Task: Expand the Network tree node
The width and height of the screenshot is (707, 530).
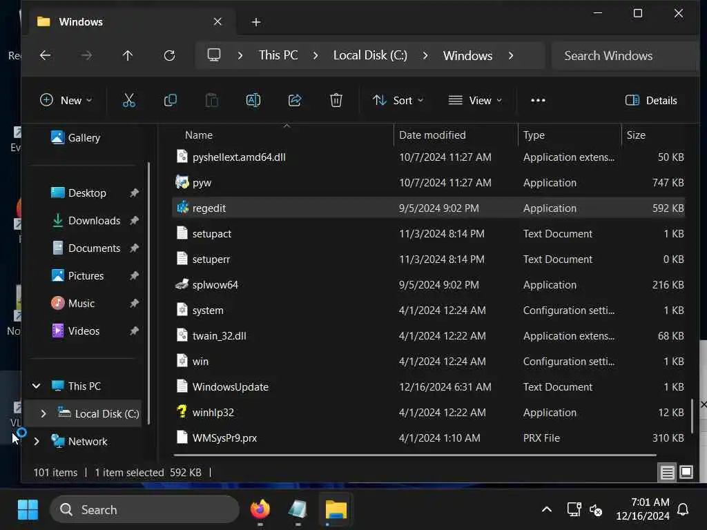Action: point(37,441)
